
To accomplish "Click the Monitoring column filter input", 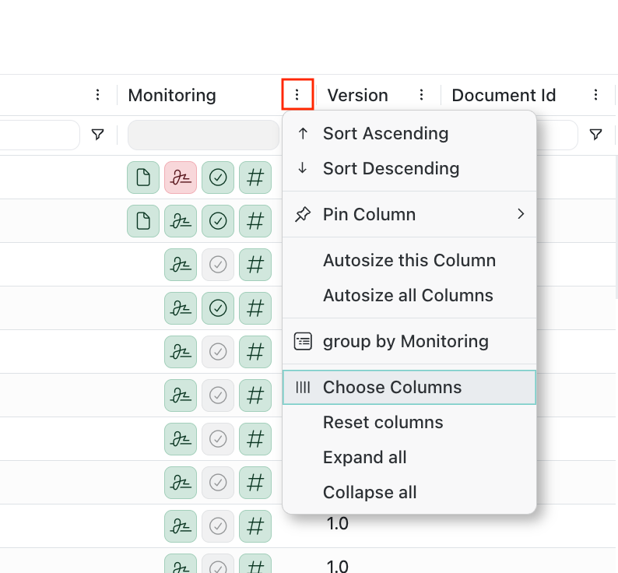I will pos(203,135).
